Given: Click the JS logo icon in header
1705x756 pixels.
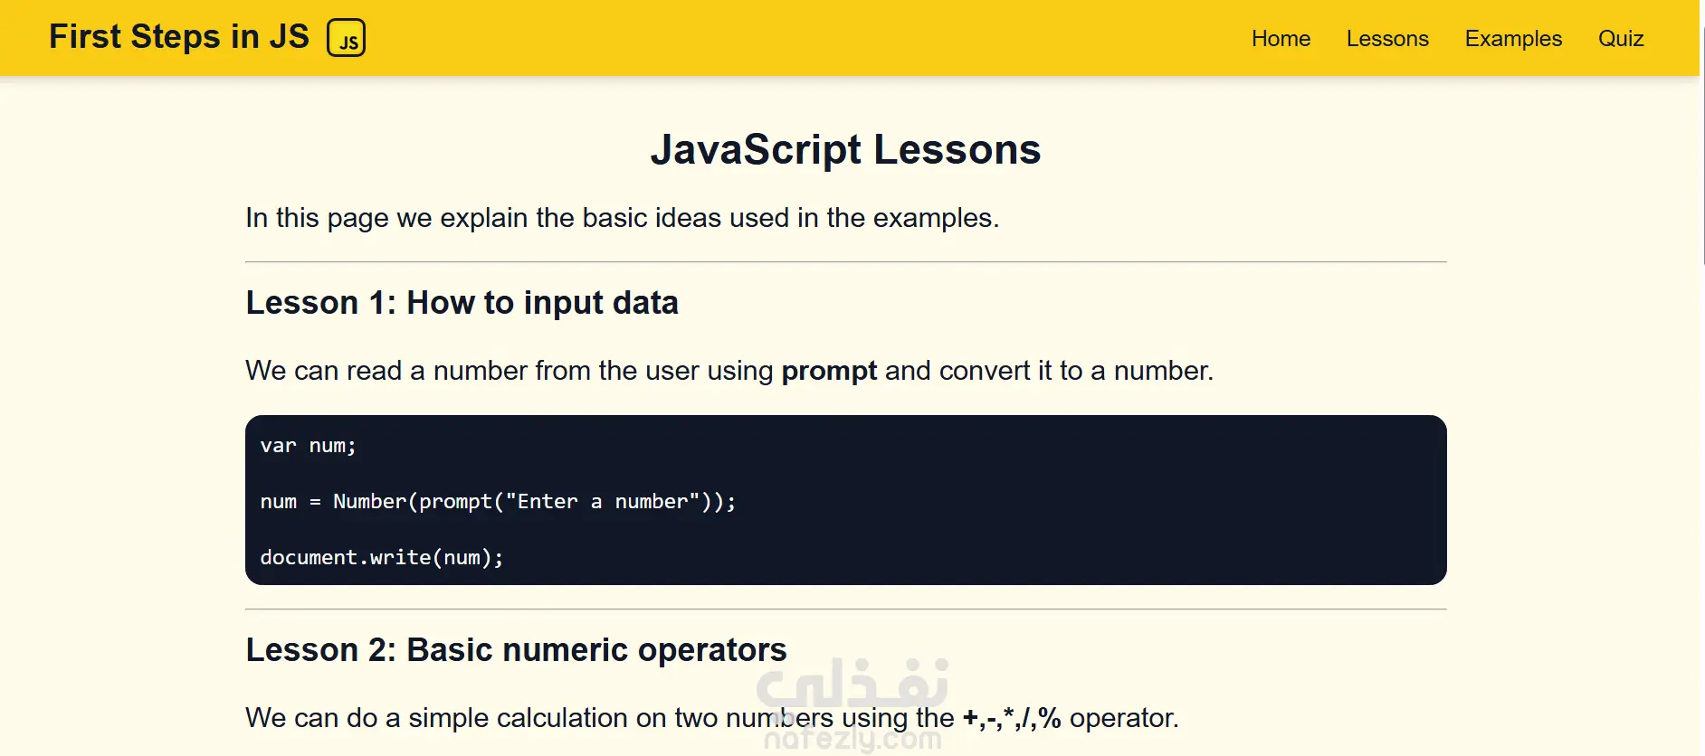Looking at the screenshot, I should [x=346, y=38].
